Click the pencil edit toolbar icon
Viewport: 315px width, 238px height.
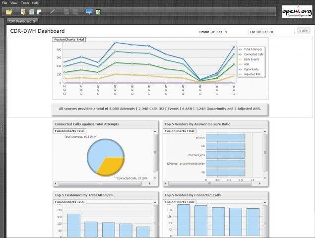click(x=52, y=11)
